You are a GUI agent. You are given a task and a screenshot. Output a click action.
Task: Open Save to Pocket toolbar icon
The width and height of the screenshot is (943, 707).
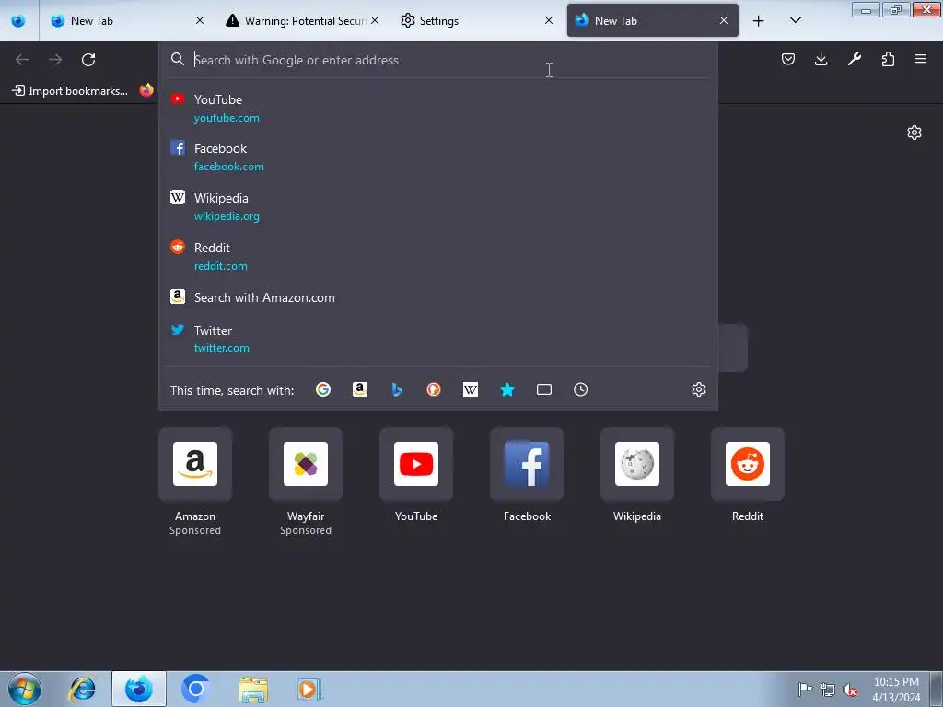tap(788, 59)
